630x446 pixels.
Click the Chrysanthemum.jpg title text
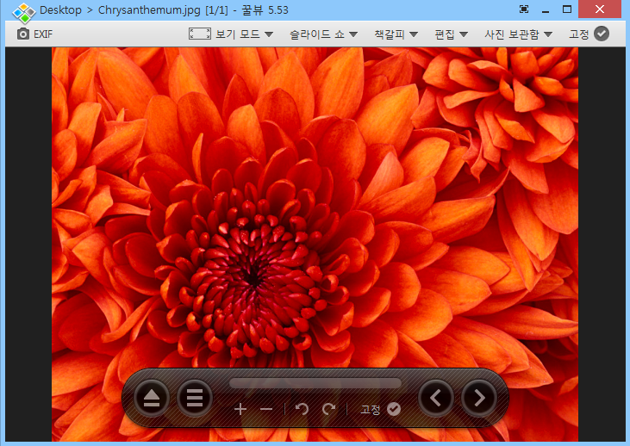point(149,10)
